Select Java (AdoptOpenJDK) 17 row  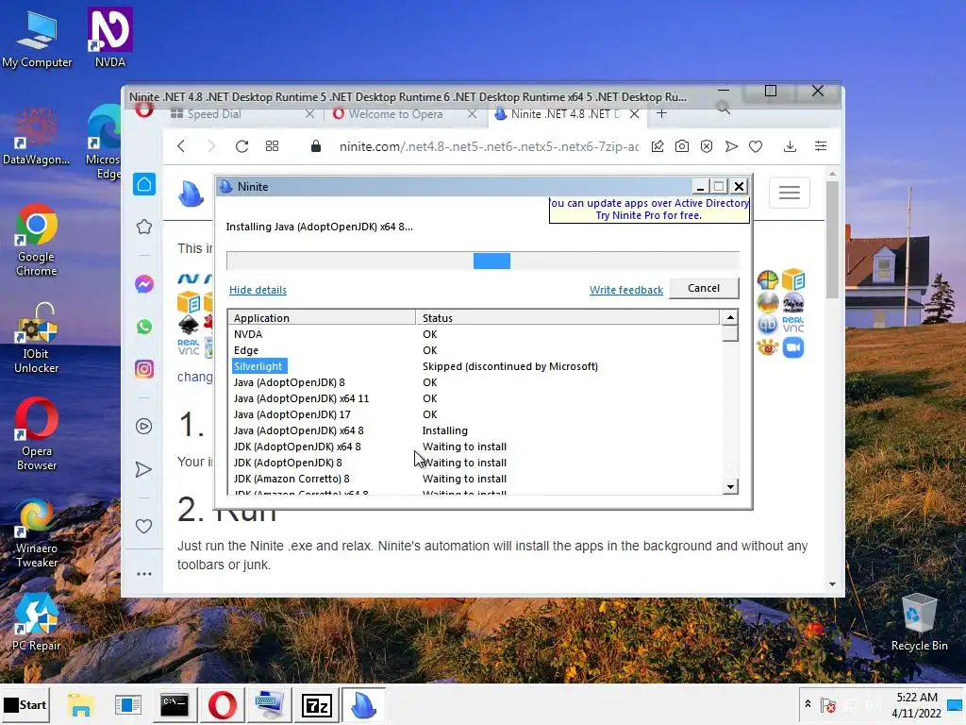[475, 414]
